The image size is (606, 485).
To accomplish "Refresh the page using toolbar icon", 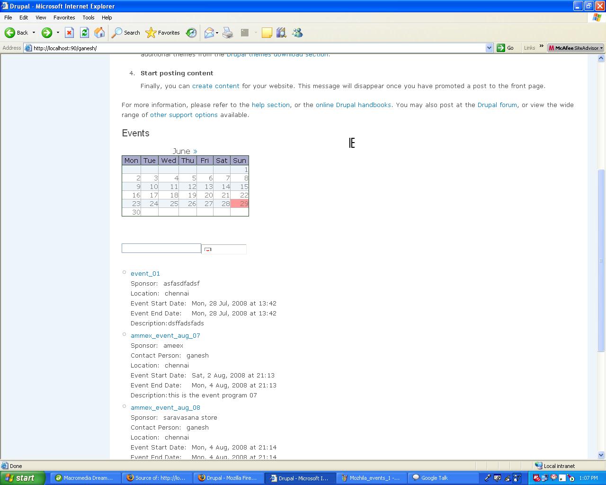I will click(84, 33).
